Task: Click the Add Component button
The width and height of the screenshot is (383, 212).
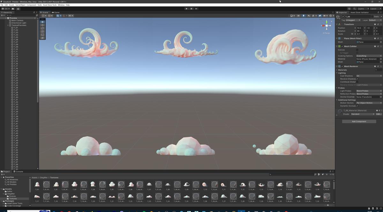Action: pos(359,121)
